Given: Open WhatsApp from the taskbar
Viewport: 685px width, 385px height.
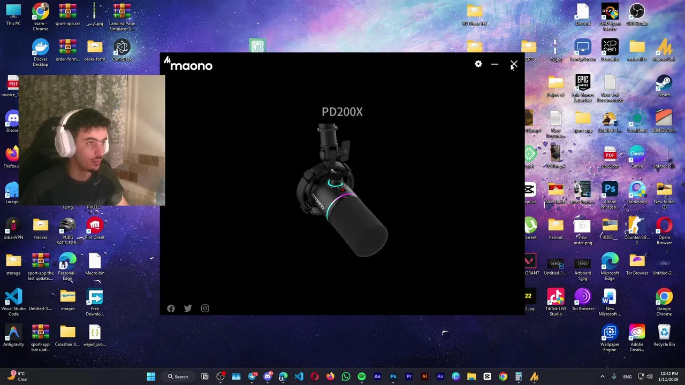Looking at the screenshot, I should click(346, 377).
